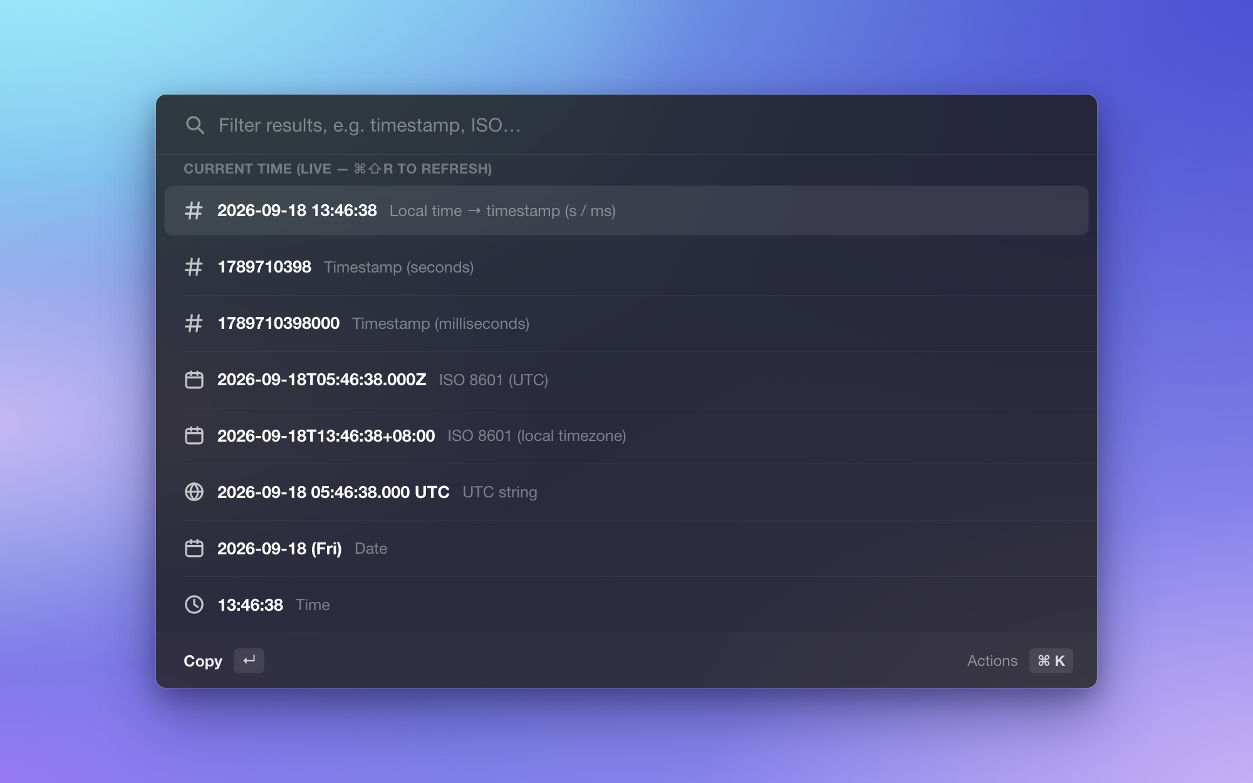This screenshot has height=783, width=1253.
Task: Click calendar icon beside ISO 8601 (UTC)
Action: coord(194,380)
